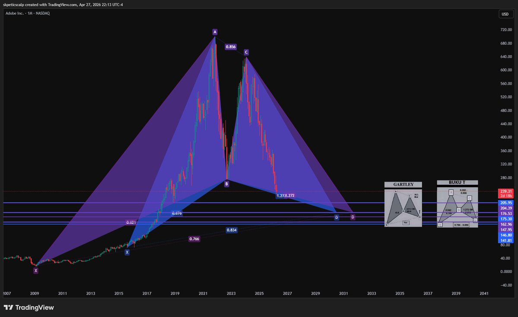Click the 0.766 ratio label
The height and width of the screenshot is (317, 518).
coord(194,239)
